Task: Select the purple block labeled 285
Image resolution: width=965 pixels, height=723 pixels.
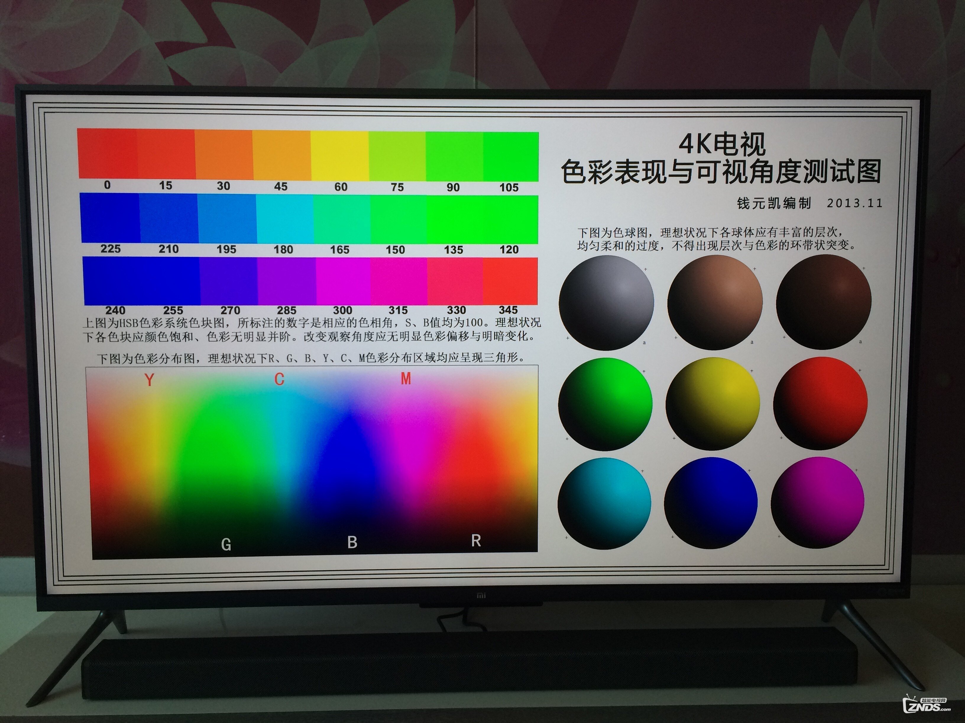Action: 286,281
